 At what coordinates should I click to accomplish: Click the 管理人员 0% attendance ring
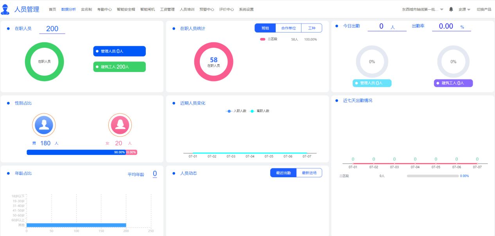pyautogui.click(x=372, y=61)
